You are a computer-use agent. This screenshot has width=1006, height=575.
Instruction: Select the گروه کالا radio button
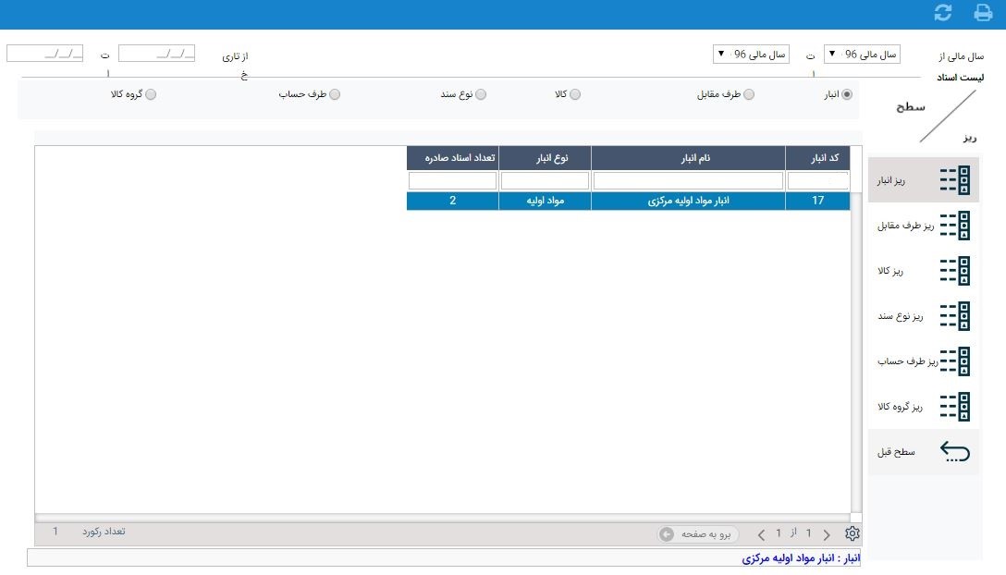[x=152, y=94]
